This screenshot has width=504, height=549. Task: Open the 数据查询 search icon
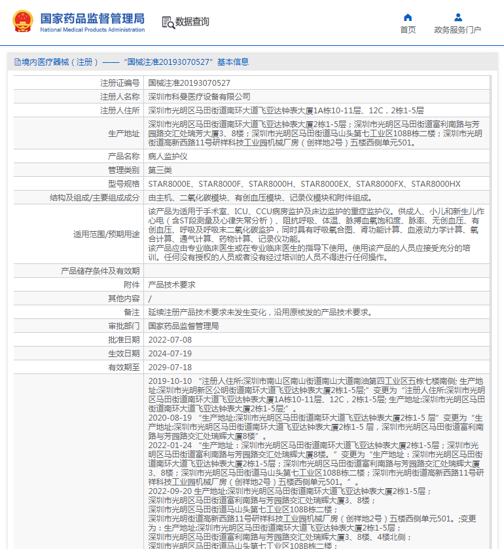pos(168,22)
